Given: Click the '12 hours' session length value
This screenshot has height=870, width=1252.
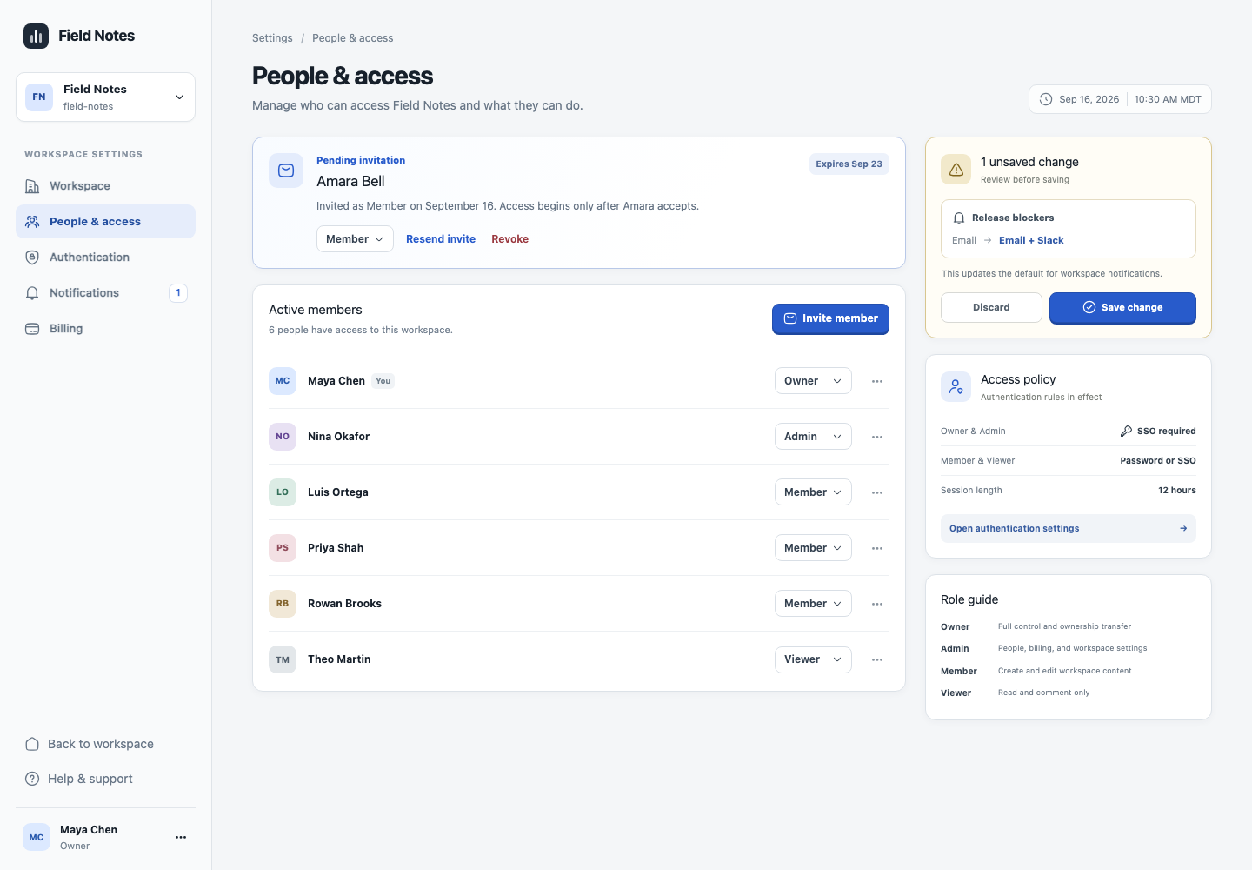Looking at the screenshot, I should pos(1176,491).
